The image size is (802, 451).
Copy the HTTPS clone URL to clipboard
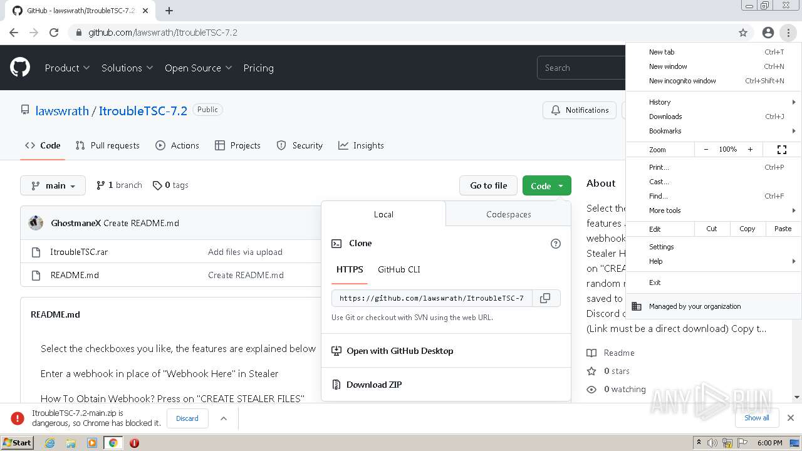(546, 298)
